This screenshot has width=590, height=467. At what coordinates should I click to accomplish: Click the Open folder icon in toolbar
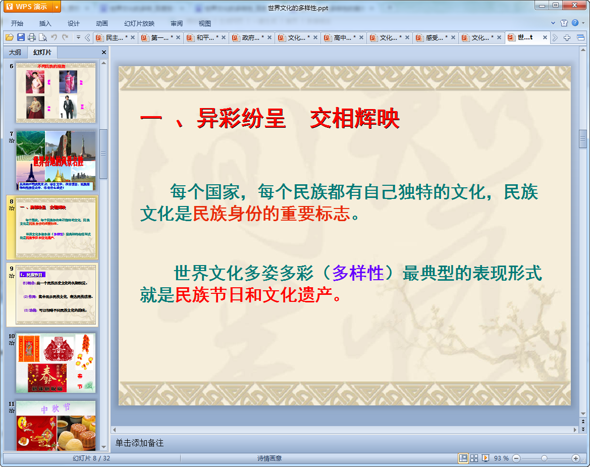tap(10, 37)
